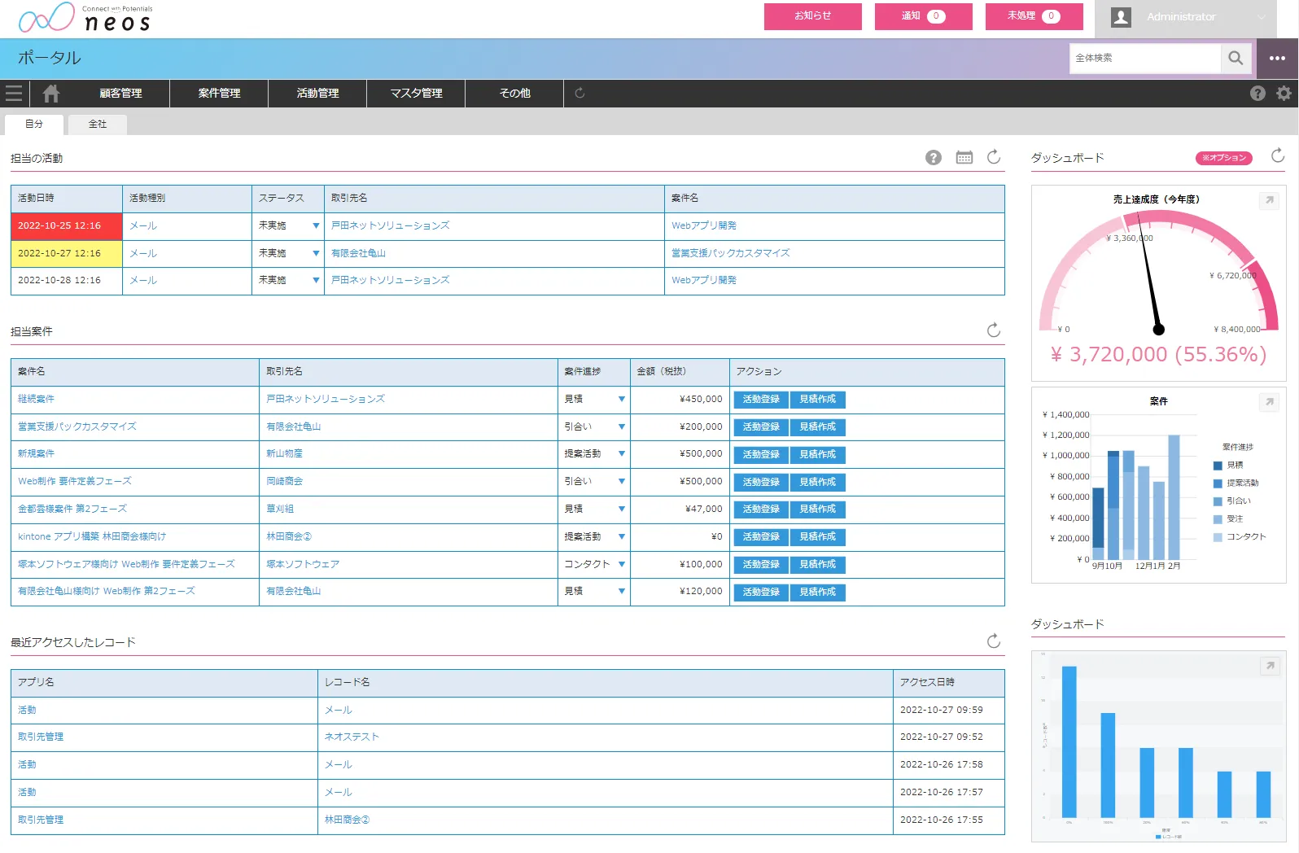Click the 全体検索 search input field
The width and height of the screenshot is (1299, 853).
(1144, 58)
